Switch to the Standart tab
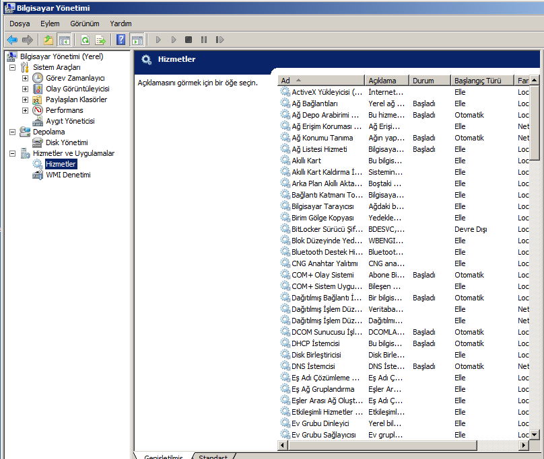Viewport: 544px width, 459px height. [x=213, y=456]
